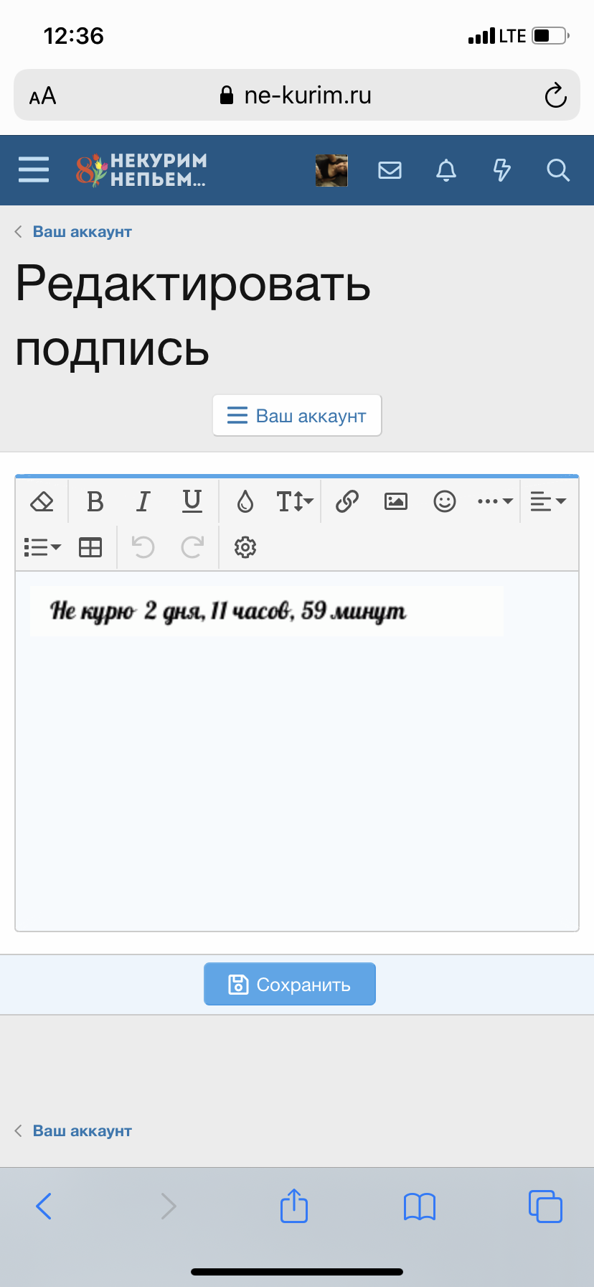Image resolution: width=594 pixels, height=1287 pixels.
Task: Open the What's new lightning icon
Action: (502, 170)
